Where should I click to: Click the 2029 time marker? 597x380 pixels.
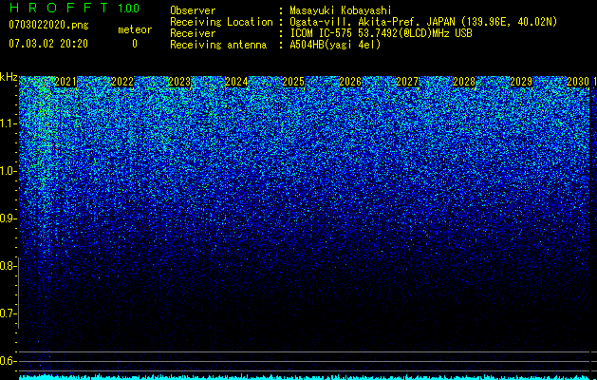[x=521, y=82]
